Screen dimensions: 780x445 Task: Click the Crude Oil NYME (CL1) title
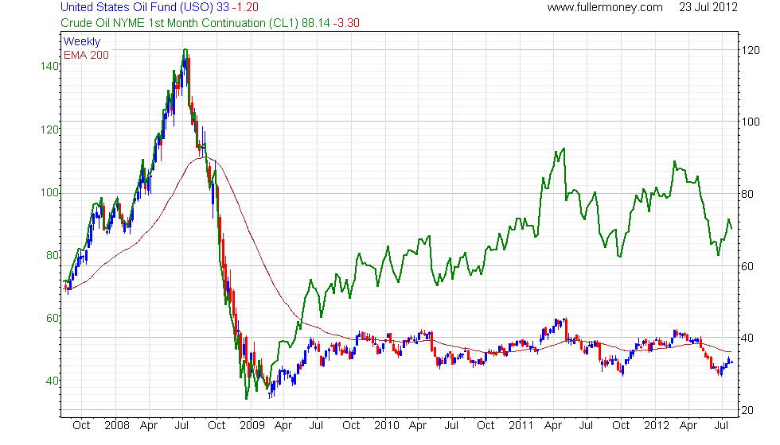click(210, 23)
